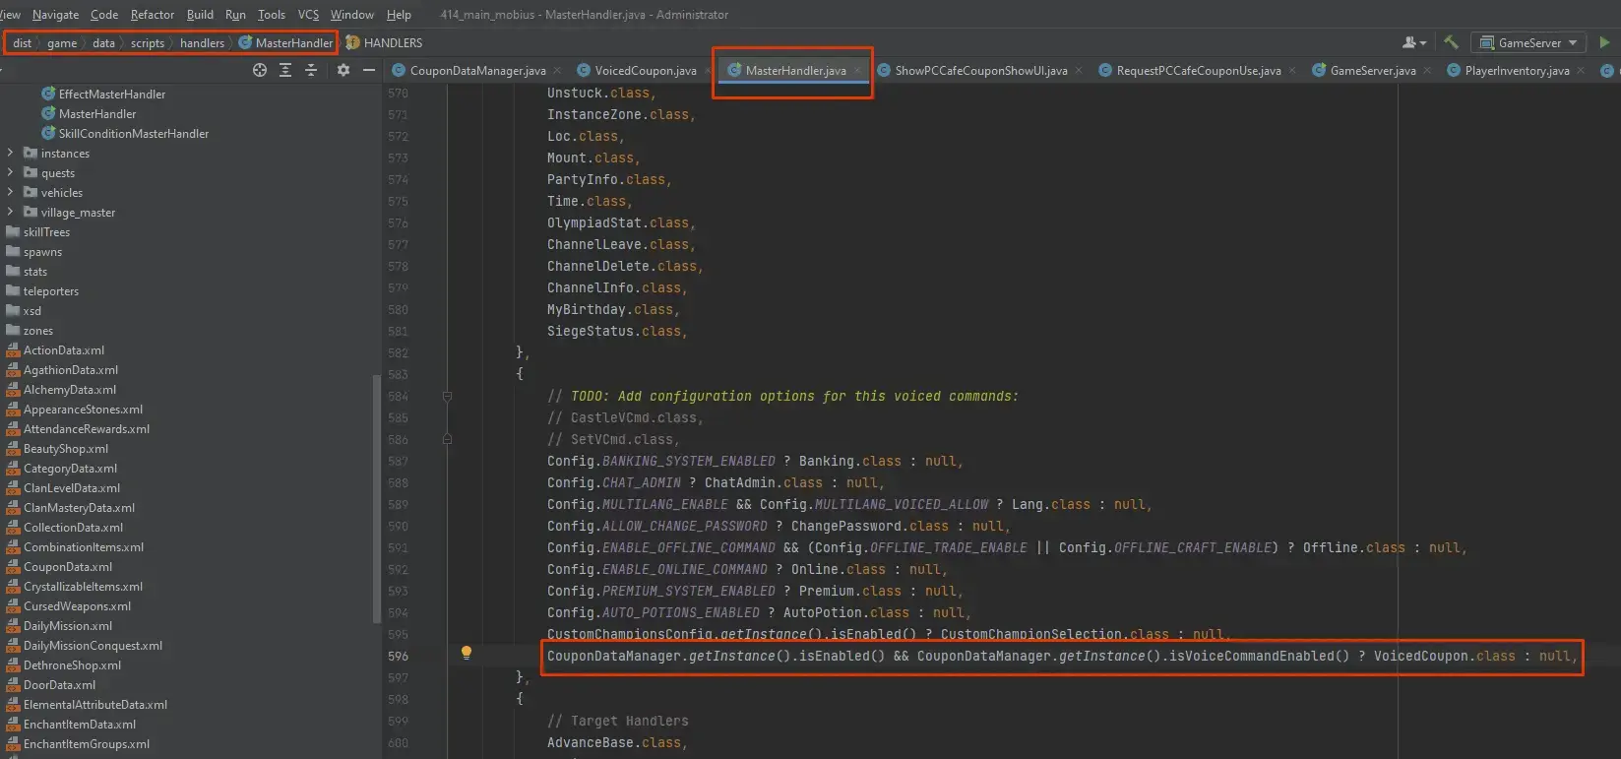
Task: Close the PlayerInventory.java tab
Action: tap(1581, 70)
